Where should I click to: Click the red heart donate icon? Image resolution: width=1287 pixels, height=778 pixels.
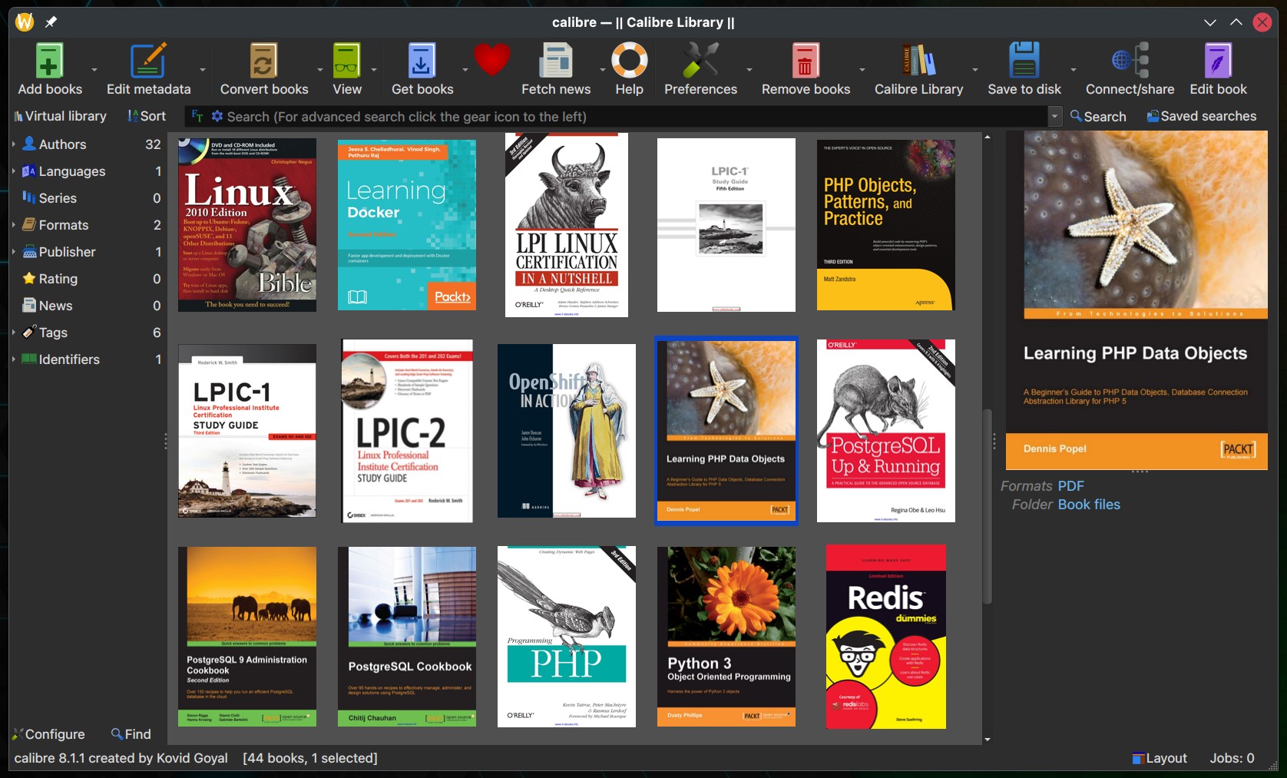(x=492, y=60)
